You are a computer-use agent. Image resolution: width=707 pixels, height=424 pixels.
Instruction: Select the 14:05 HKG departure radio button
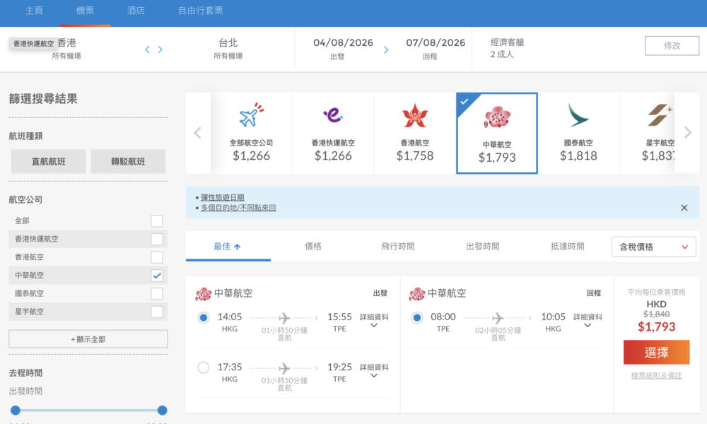(204, 318)
